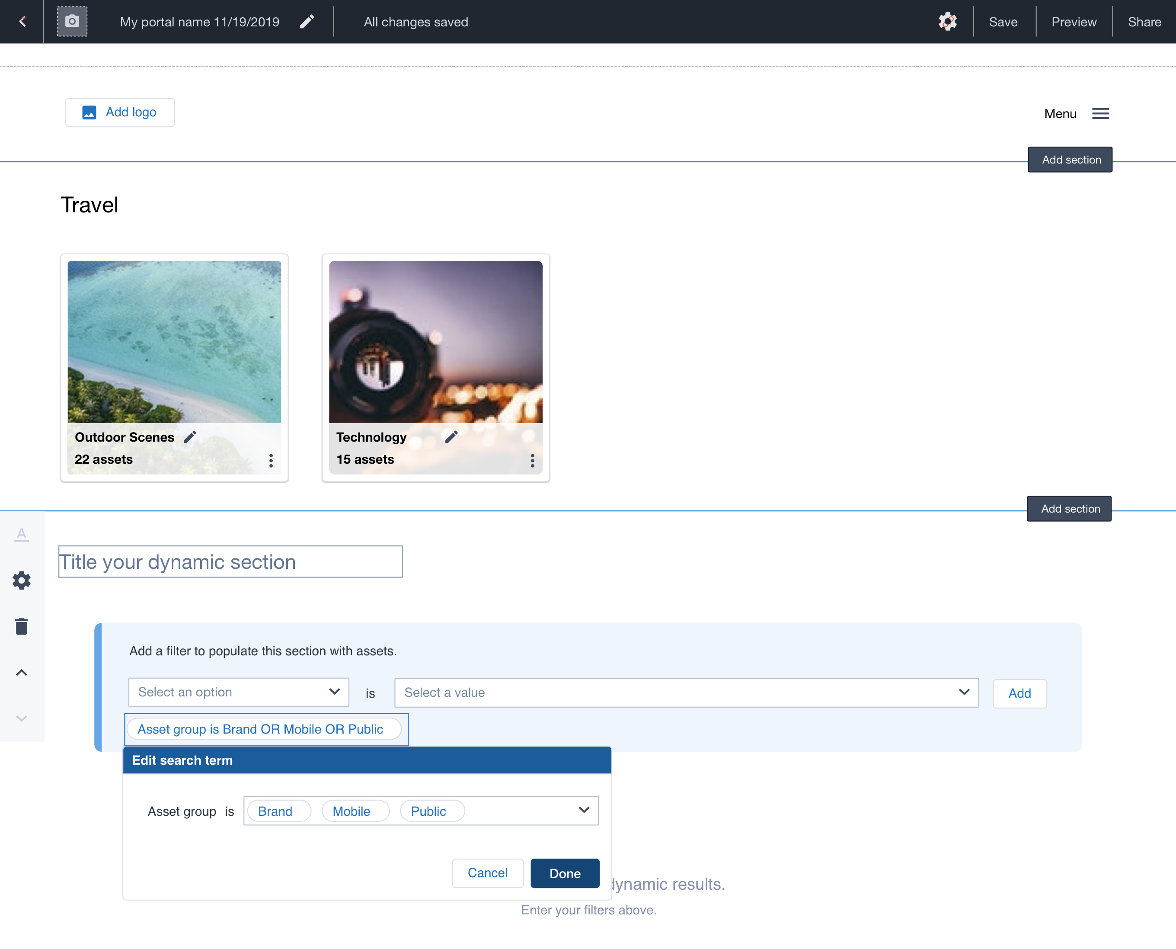Open Technology card three-dot menu
Image resolution: width=1176 pixels, height=949 pixels.
532,460
